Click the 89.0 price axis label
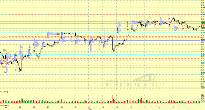205x110 pixels. pyautogui.click(x=202, y=45)
